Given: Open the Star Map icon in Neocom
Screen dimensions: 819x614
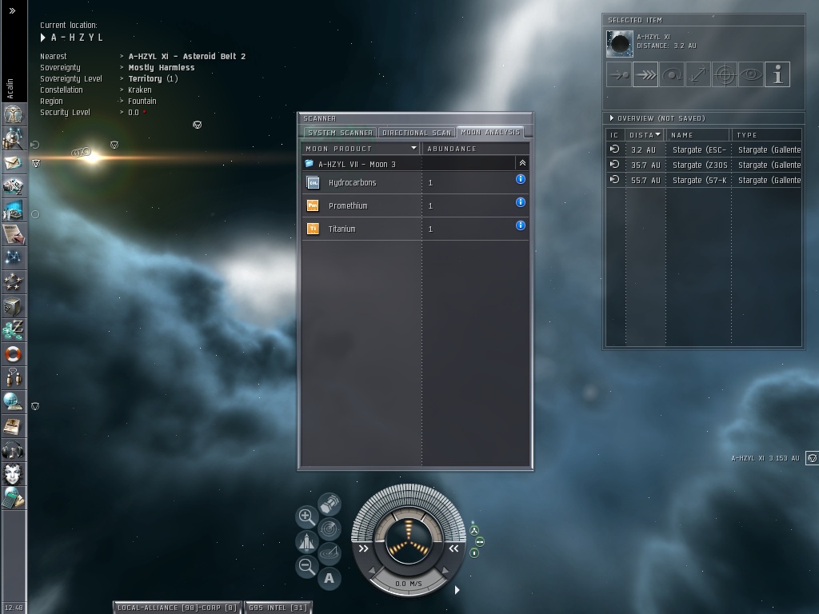Looking at the screenshot, I should [x=13, y=258].
